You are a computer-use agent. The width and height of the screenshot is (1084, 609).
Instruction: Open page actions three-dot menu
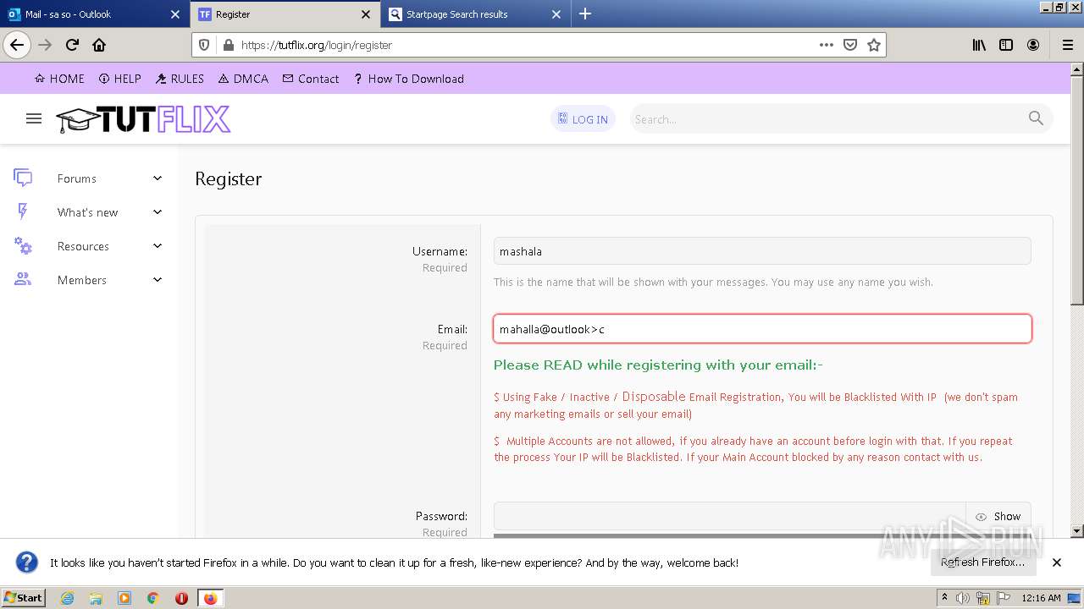tap(827, 45)
